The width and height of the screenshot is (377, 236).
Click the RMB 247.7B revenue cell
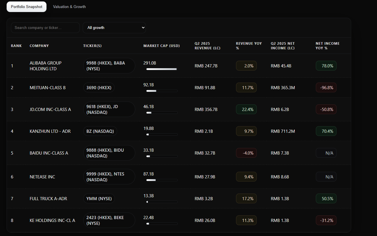[x=206, y=66]
